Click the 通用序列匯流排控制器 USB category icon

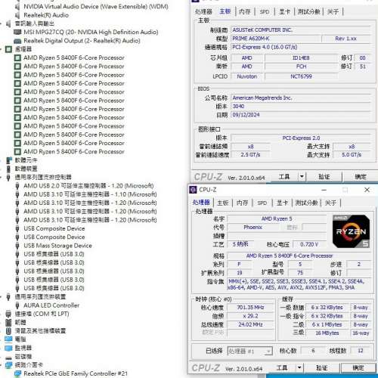(8, 178)
